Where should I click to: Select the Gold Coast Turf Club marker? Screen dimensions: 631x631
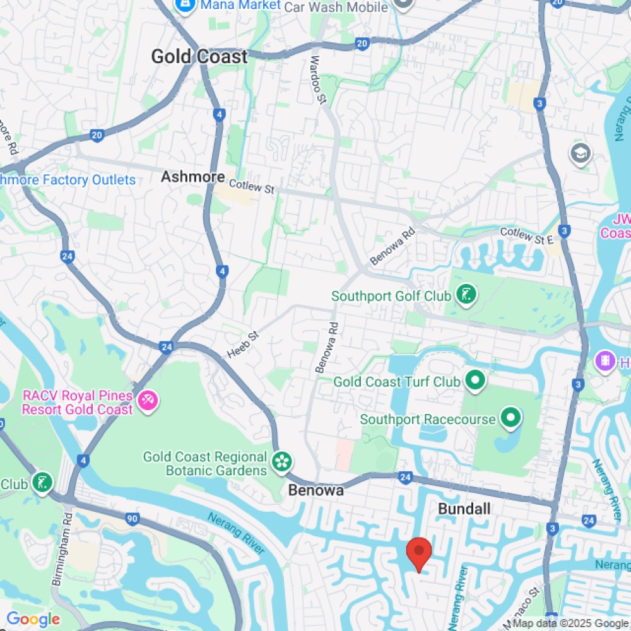(475, 380)
